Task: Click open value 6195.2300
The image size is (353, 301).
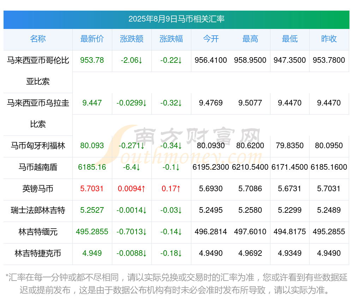Action: (211, 167)
